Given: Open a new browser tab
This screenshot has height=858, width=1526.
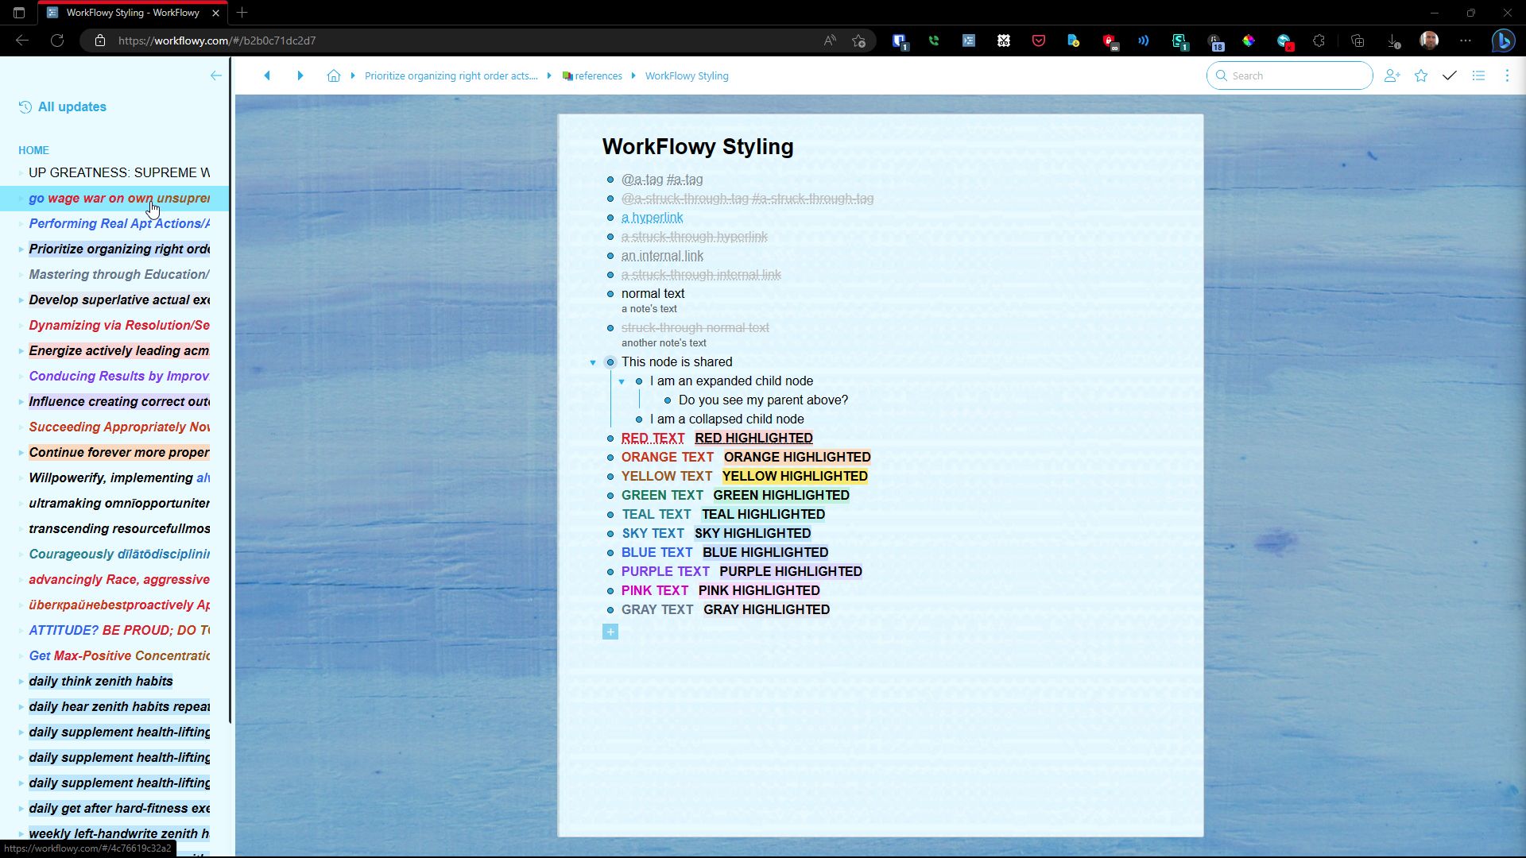Looking at the screenshot, I should coord(242,13).
